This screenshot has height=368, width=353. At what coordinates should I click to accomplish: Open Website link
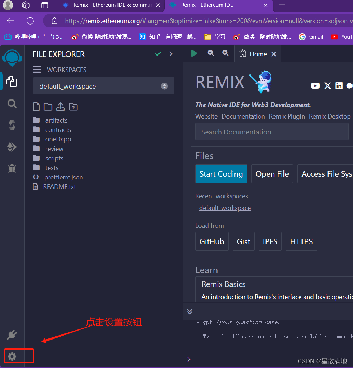pos(206,116)
